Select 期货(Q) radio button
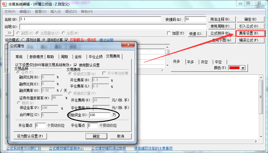This screenshot has width=268, height=153. [19, 103]
